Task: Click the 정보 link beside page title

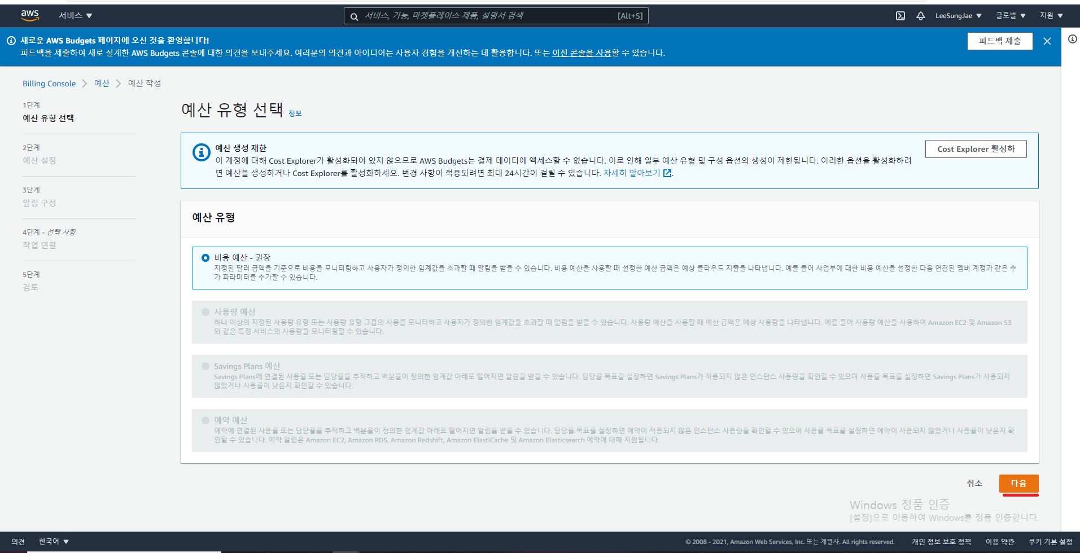Action: click(295, 113)
